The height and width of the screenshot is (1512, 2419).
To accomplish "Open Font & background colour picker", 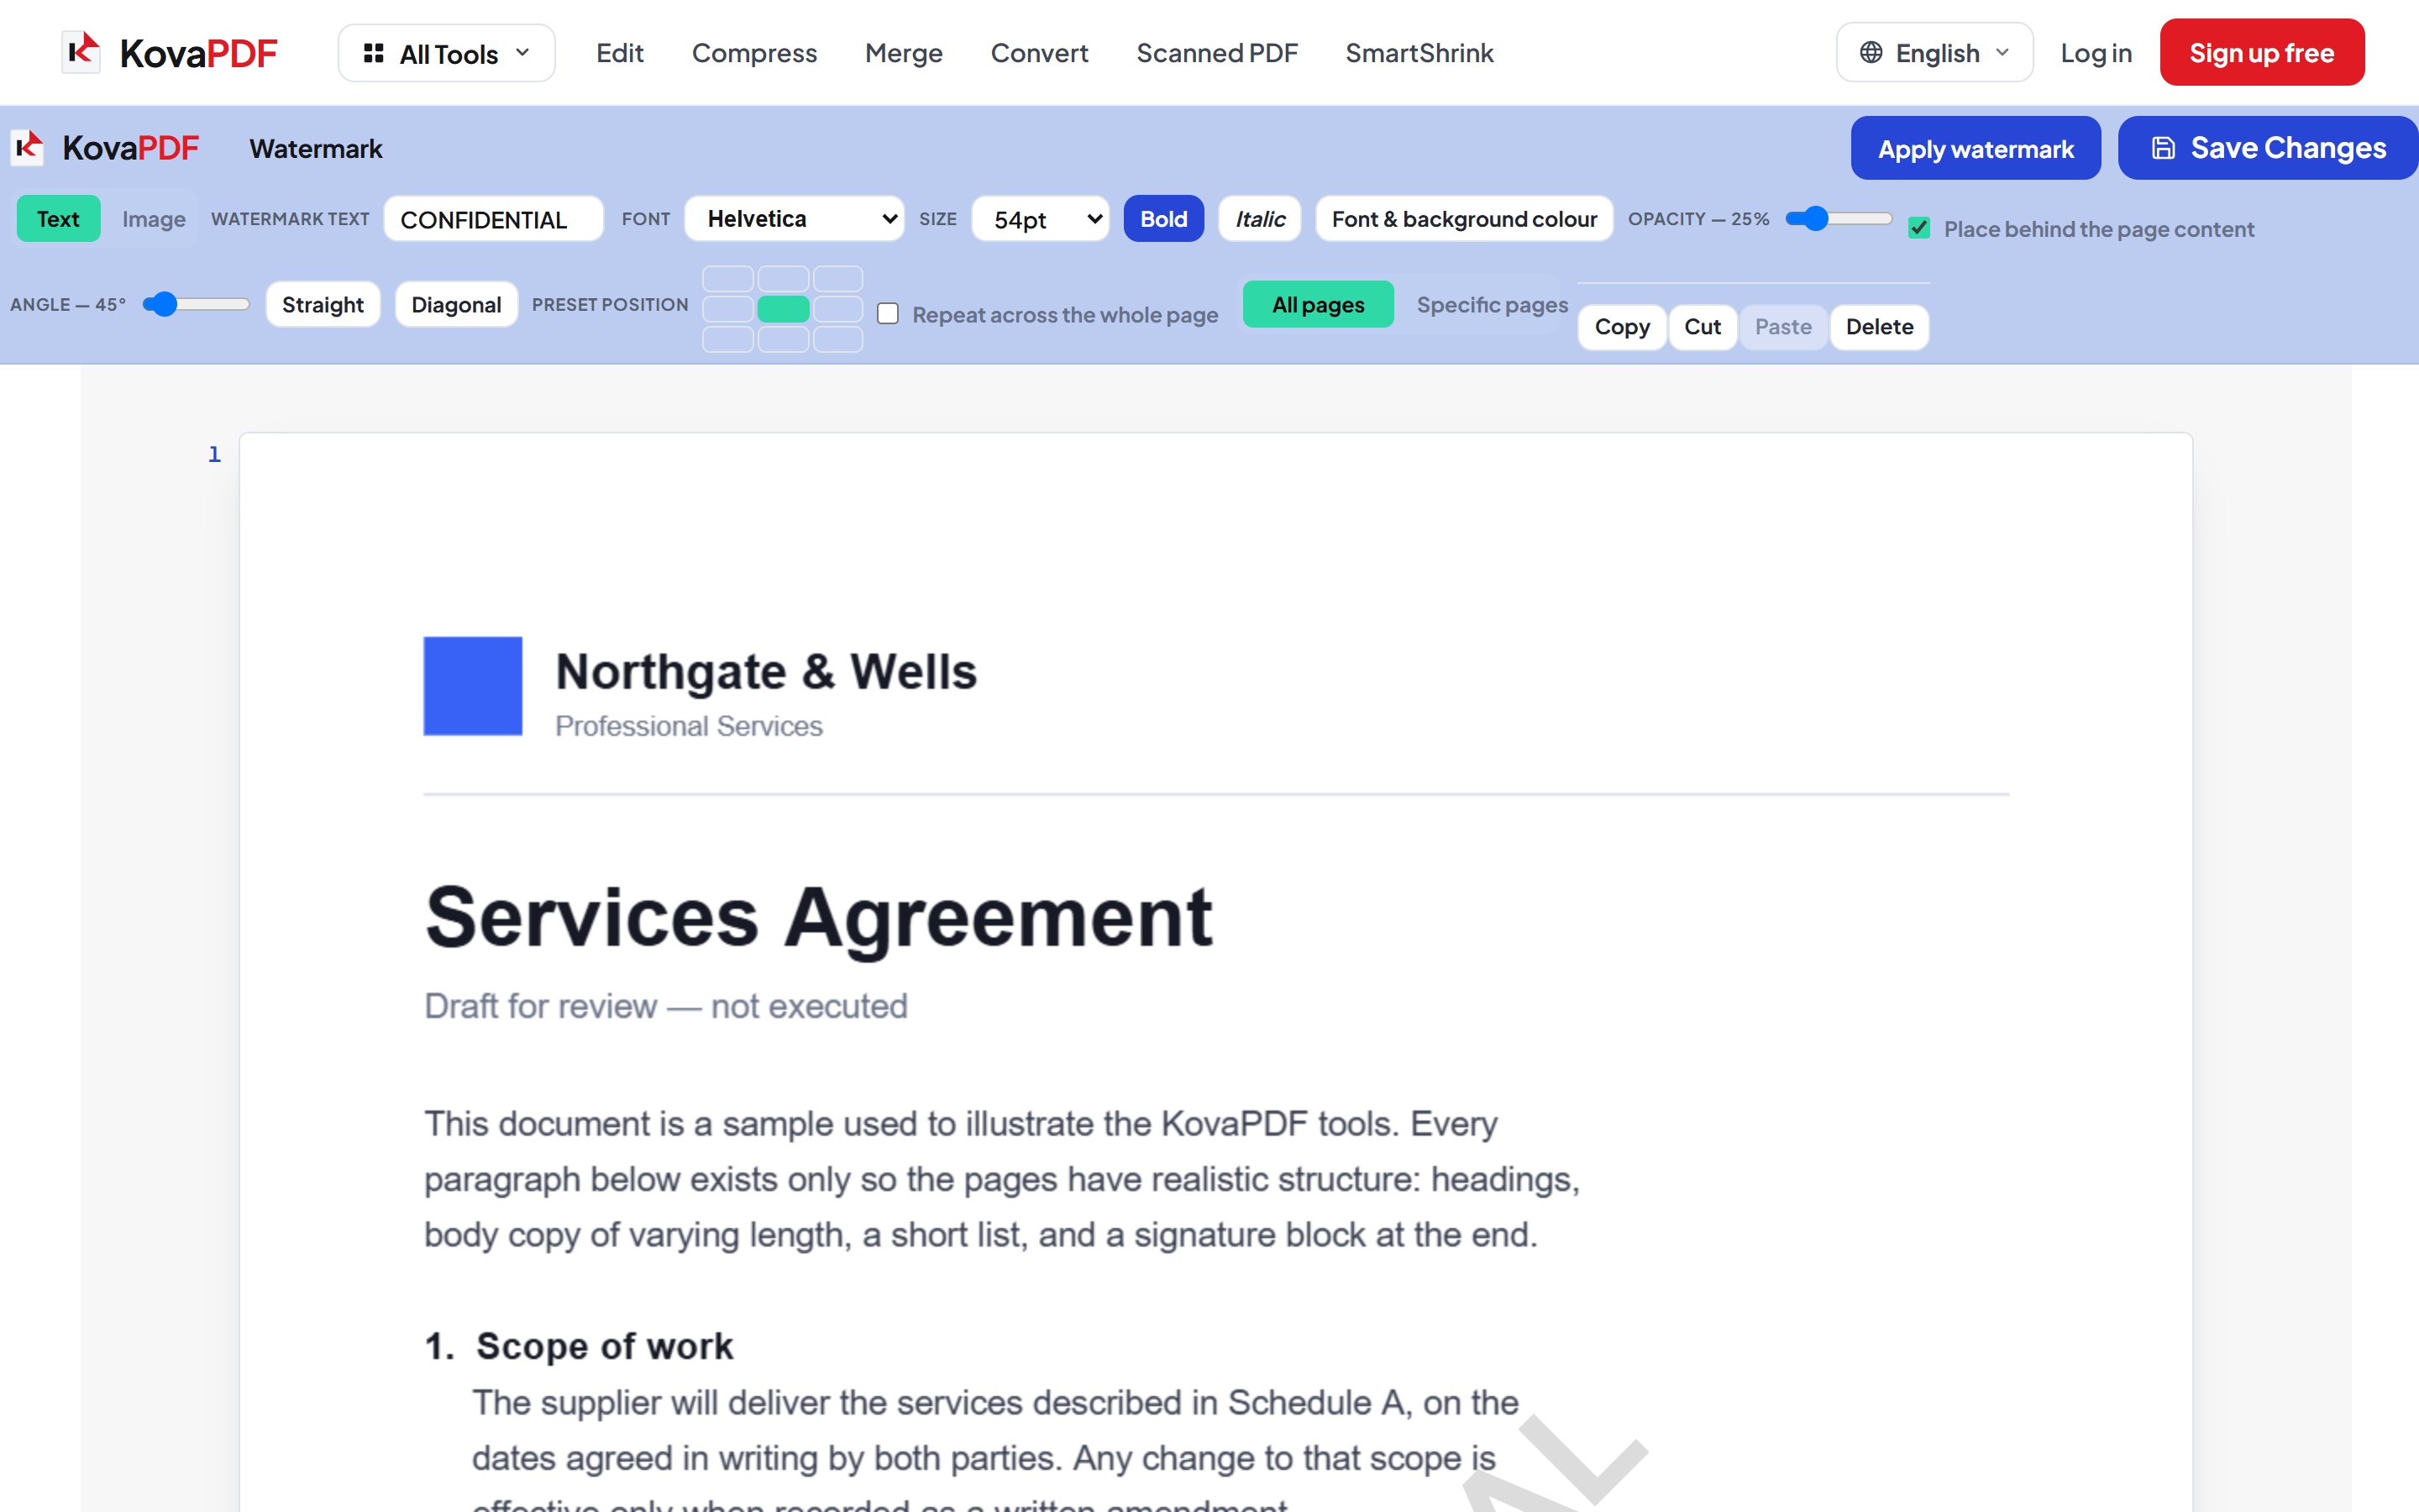I will click(x=1464, y=219).
